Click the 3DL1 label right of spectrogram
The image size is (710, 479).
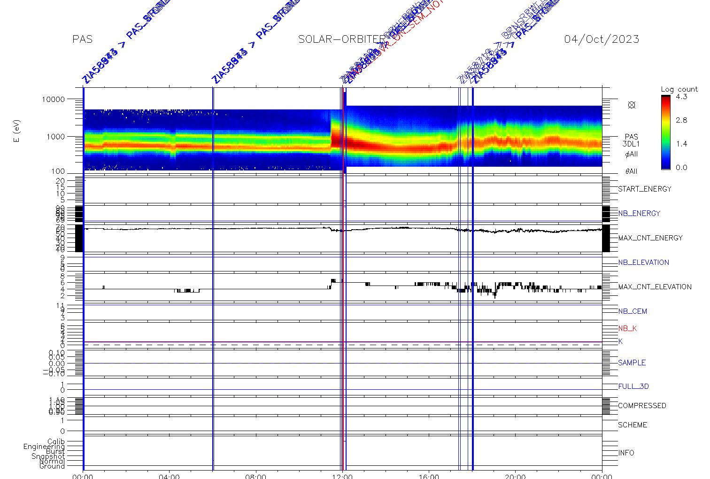[x=631, y=145]
